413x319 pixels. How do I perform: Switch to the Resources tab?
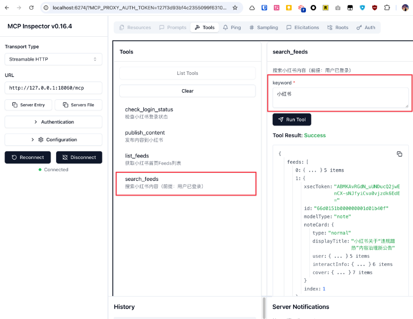135,28
